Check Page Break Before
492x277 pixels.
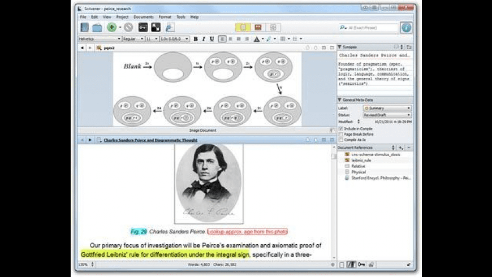coord(341,135)
